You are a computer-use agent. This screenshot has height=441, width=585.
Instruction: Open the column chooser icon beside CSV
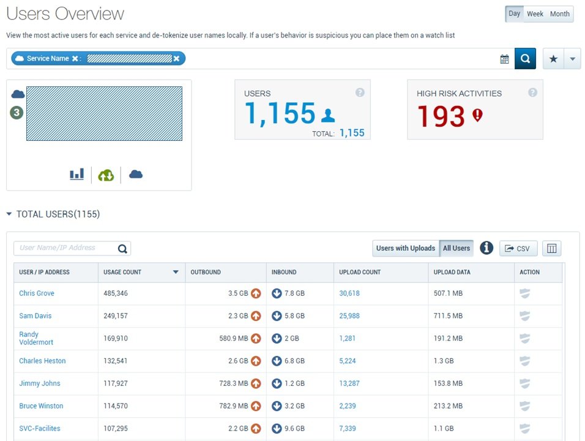pyautogui.click(x=551, y=248)
